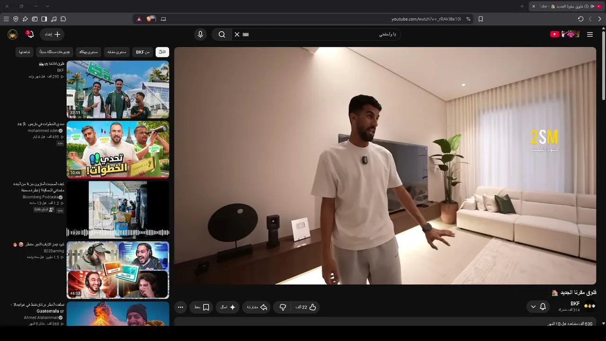Start voice search with the microphone
This screenshot has height=341, width=606.
click(200, 34)
